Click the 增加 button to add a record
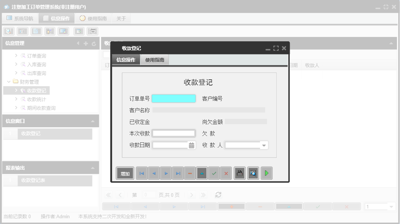Image resolution: width=400 pixels, height=224 pixels. (125, 173)
